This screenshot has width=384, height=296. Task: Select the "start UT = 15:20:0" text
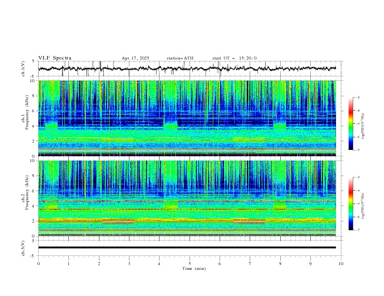[234, 58]
